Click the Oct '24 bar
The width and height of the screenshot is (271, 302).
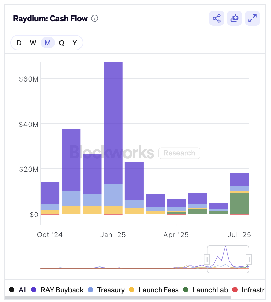(50, 198)
